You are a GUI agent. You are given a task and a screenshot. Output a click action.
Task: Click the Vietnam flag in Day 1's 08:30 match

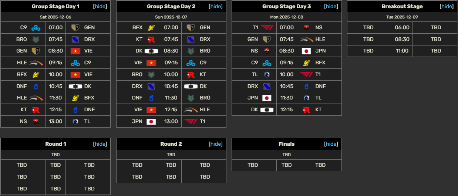click(75, 51)
